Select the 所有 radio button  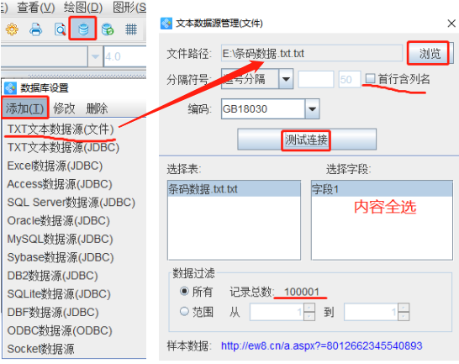point(184,292)
